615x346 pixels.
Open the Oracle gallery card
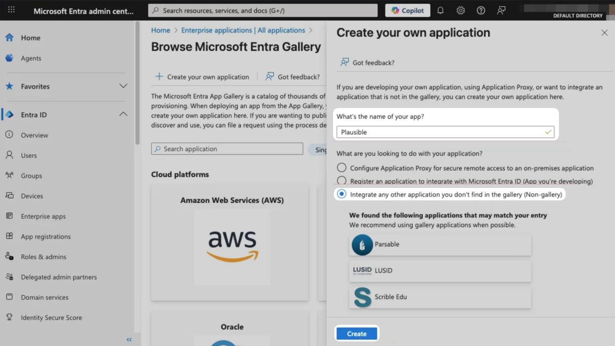230,329
